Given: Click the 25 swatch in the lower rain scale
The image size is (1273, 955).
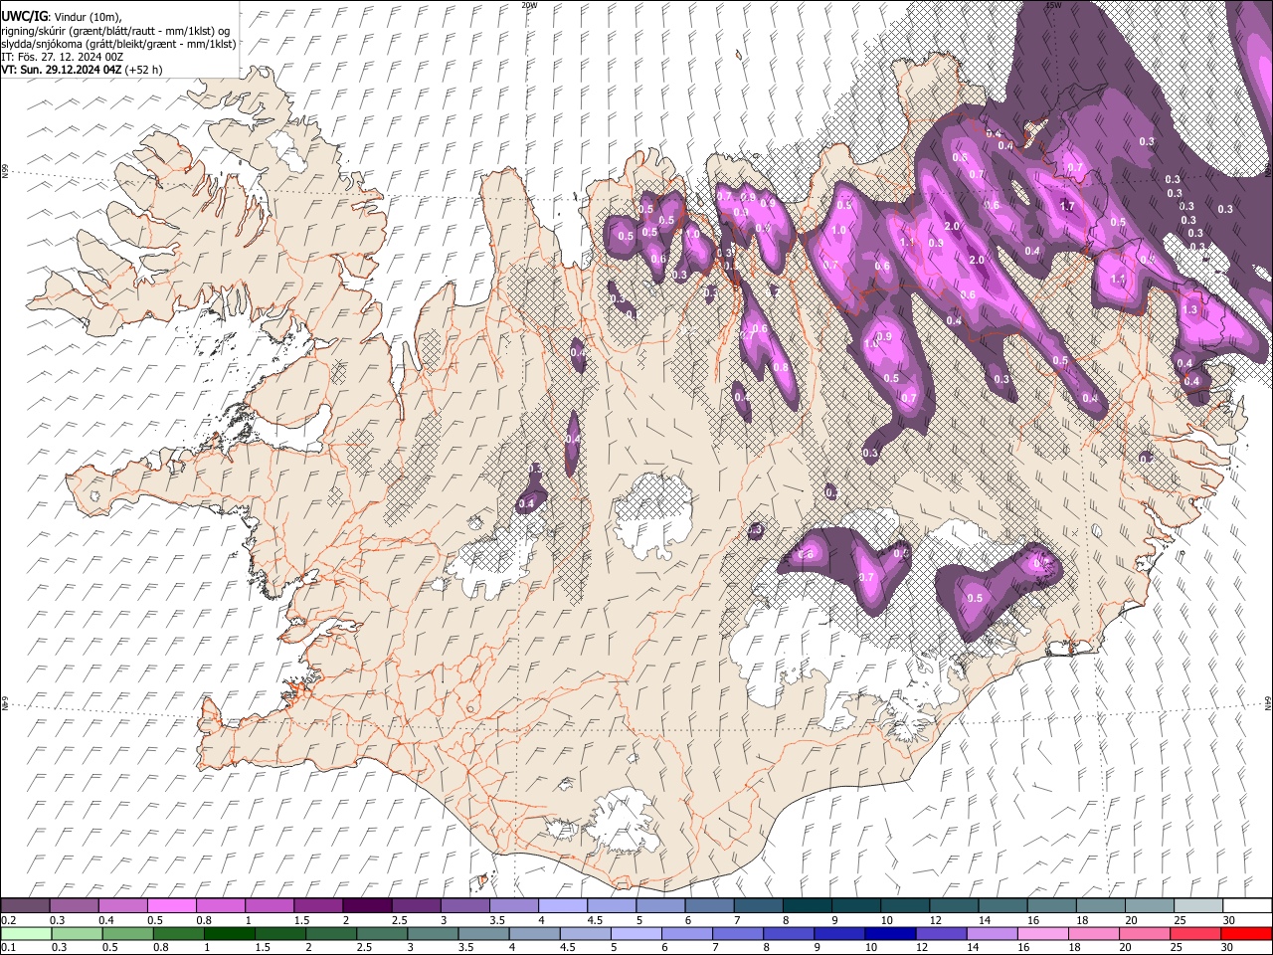Looking at the screenshot, I should (x=1196, y=933).
